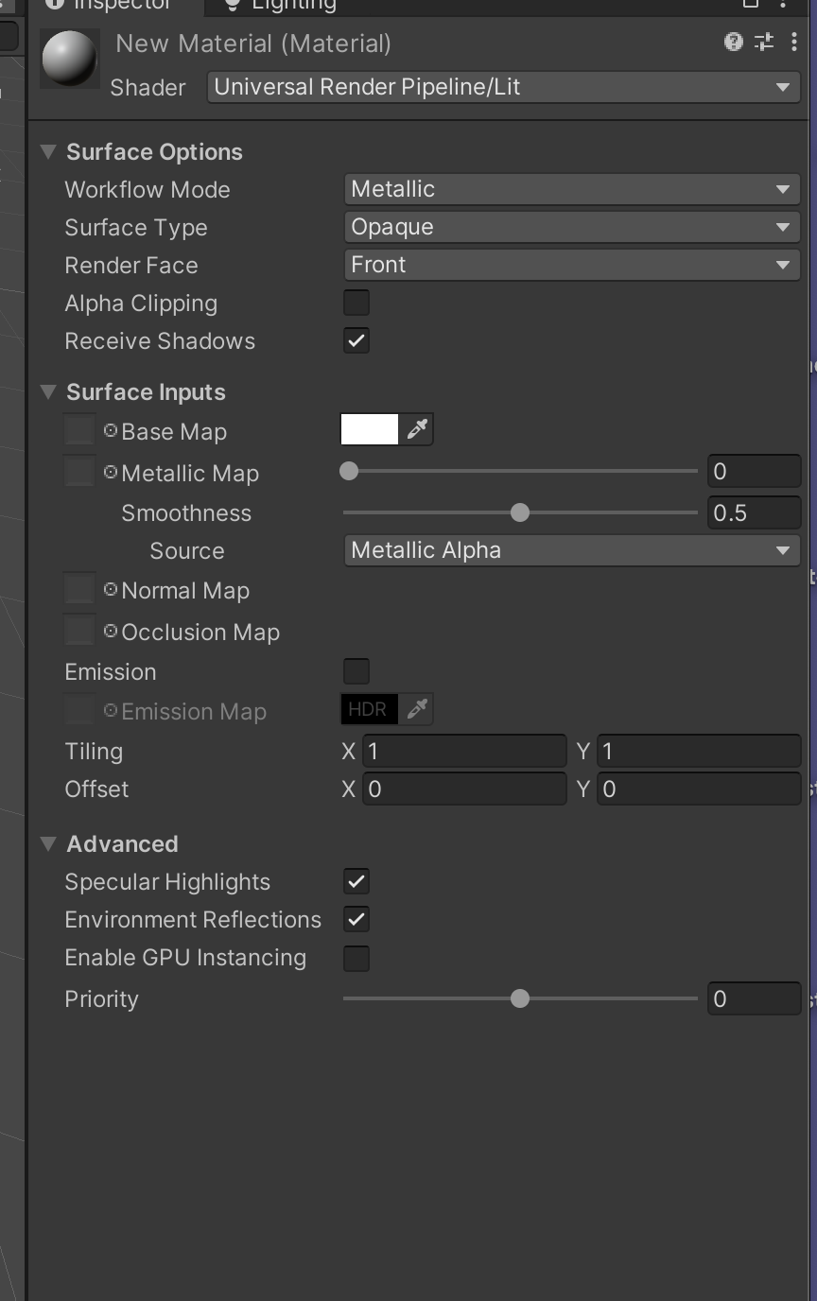
Task: Open the Shader dropdown
Action: [503, 87]
